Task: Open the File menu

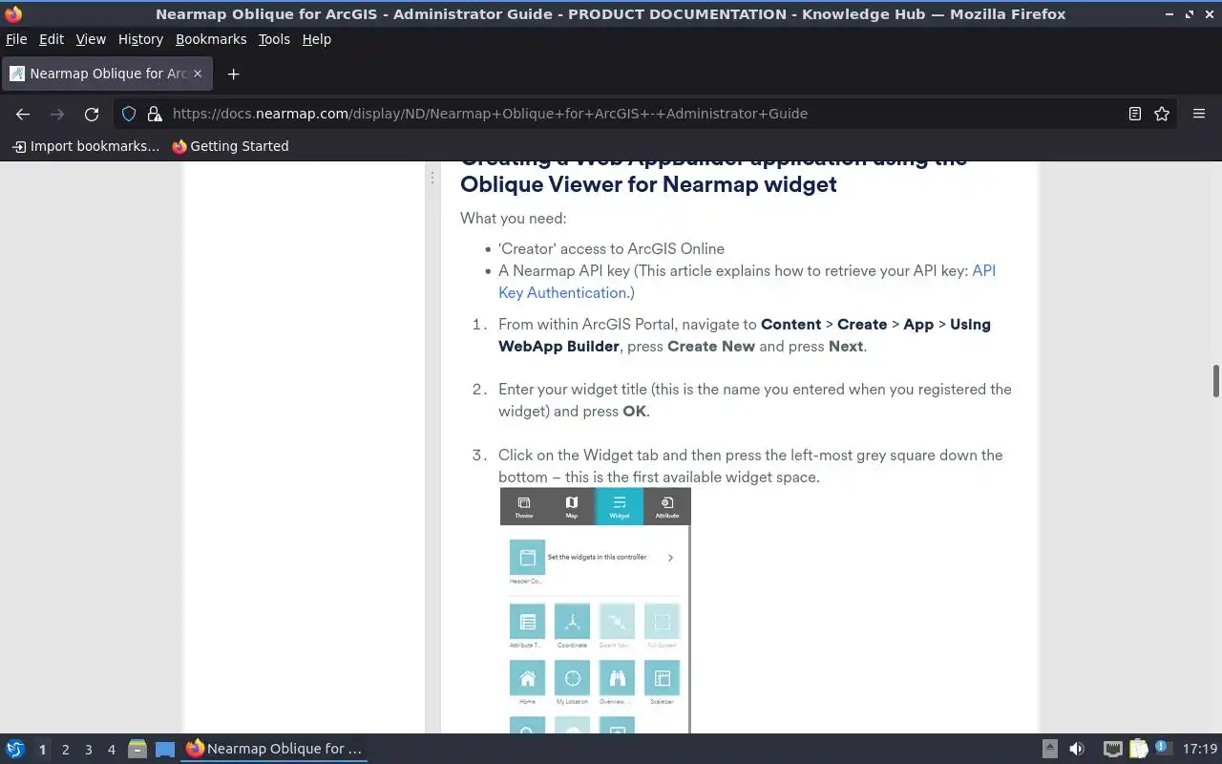Action: click(16, 39)
